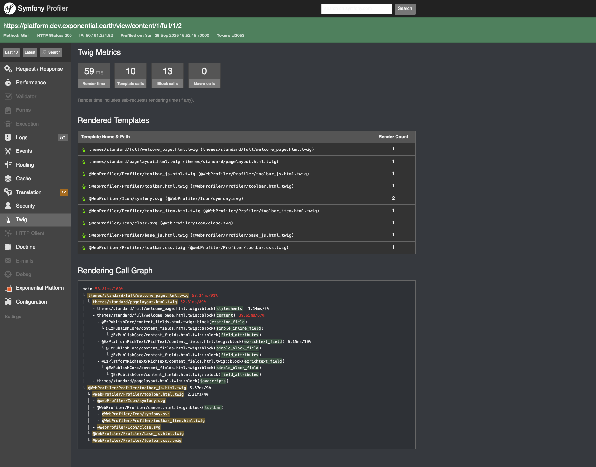Open the Logs panel
This screenshot has height=467, width=596.
(22, 137)
